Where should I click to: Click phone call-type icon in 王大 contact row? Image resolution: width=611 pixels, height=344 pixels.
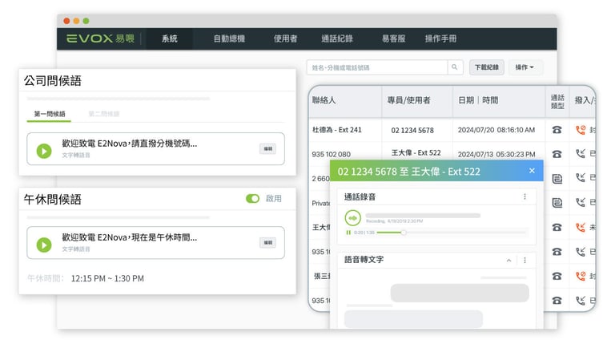[557, 228]
